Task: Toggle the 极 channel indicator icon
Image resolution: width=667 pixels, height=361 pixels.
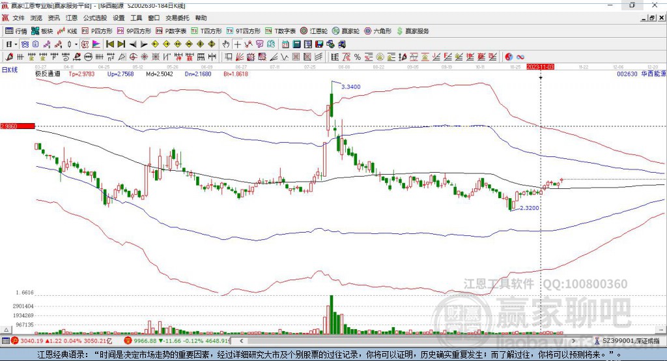Action: pyautogui.click(x=85, y=44)
